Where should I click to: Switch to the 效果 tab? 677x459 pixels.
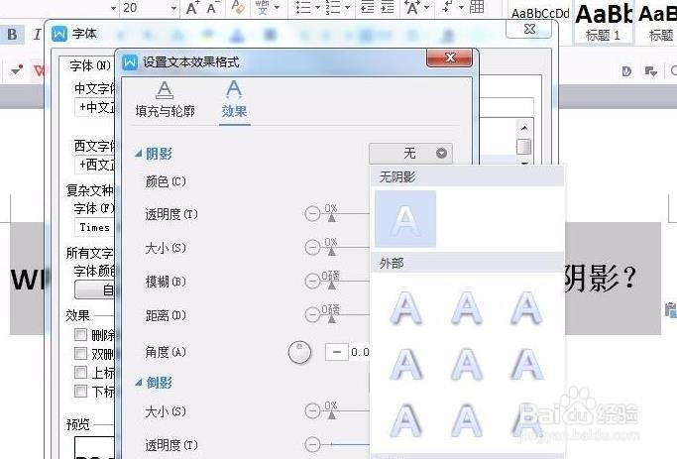coord(234,101)
